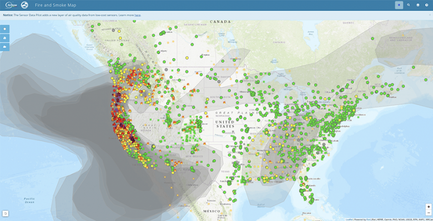This screenshot has height=221, width=433.
Task: Toggle the monitors and sensors circle layer button
Action: tap(4, 29)
